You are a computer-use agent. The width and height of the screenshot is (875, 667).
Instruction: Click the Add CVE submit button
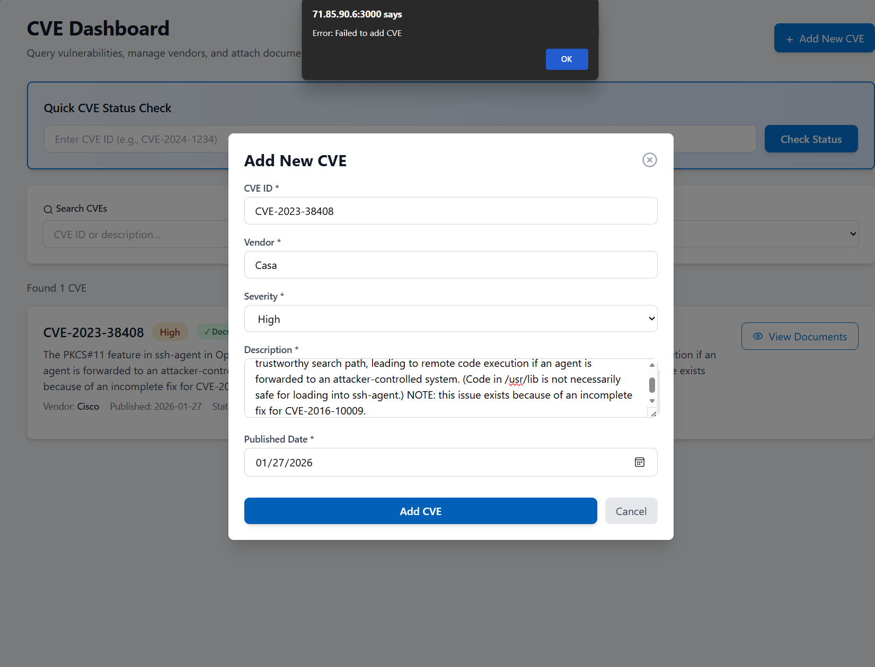coord(420,511)
